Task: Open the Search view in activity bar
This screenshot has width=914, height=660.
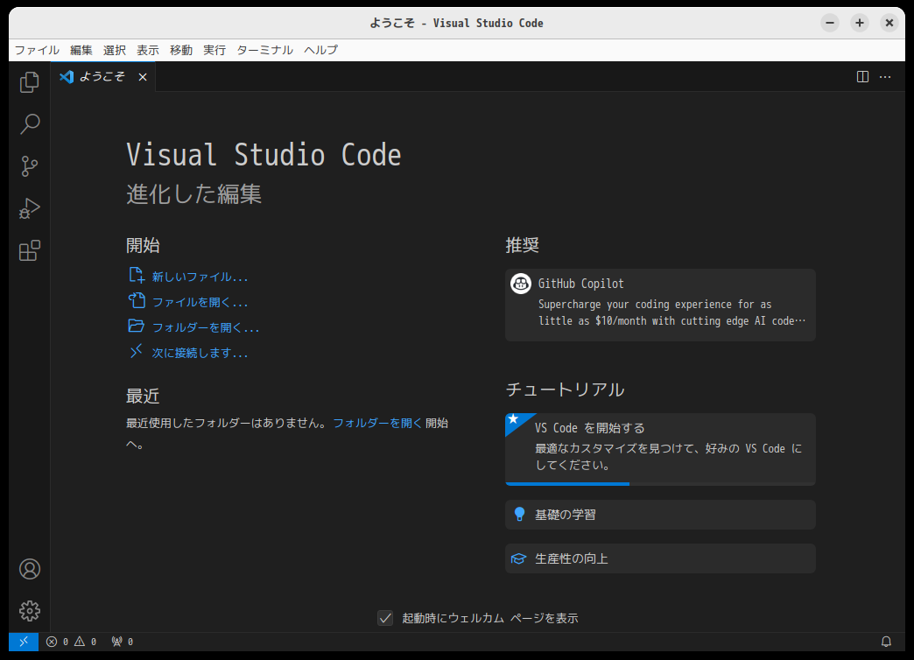Action: [x=29, y=124]
